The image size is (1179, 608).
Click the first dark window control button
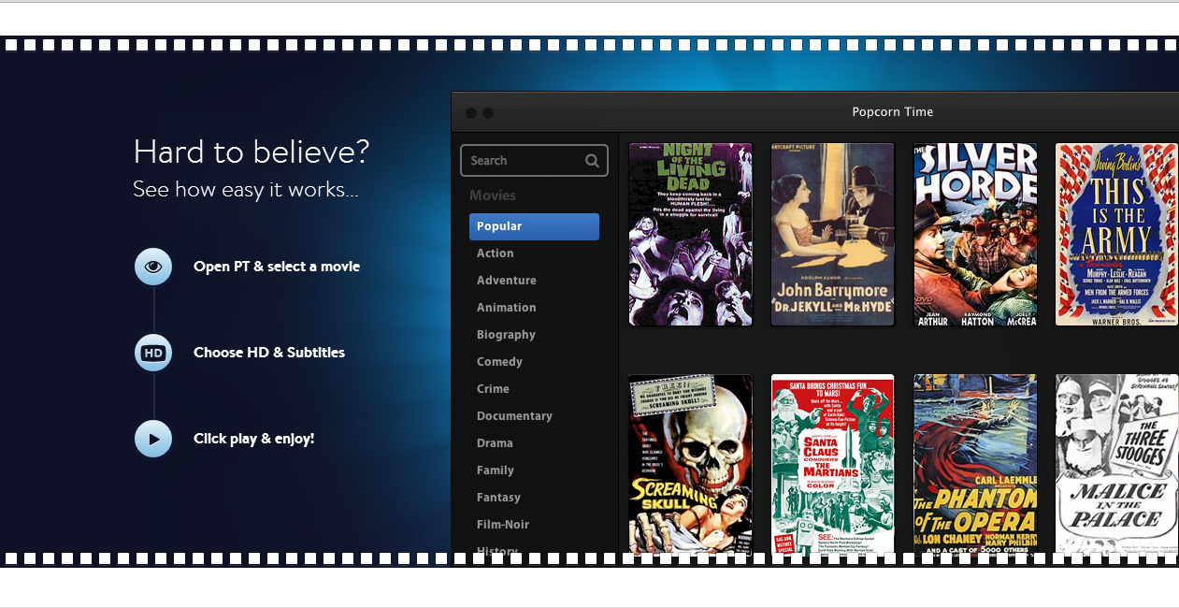tap(471, 113)
